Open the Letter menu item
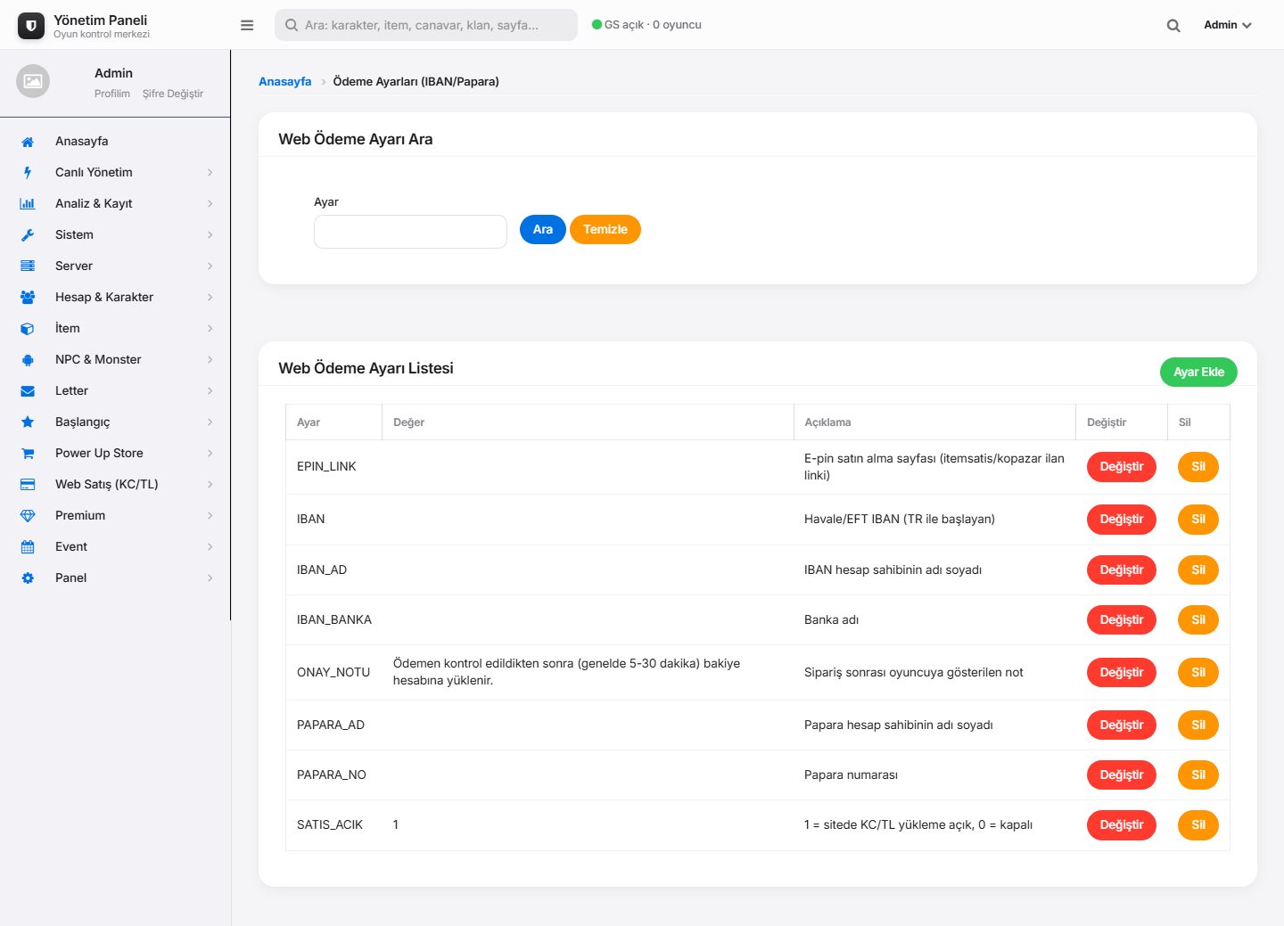This screenshot has width=1284, height=926. [x=116, y=391]
